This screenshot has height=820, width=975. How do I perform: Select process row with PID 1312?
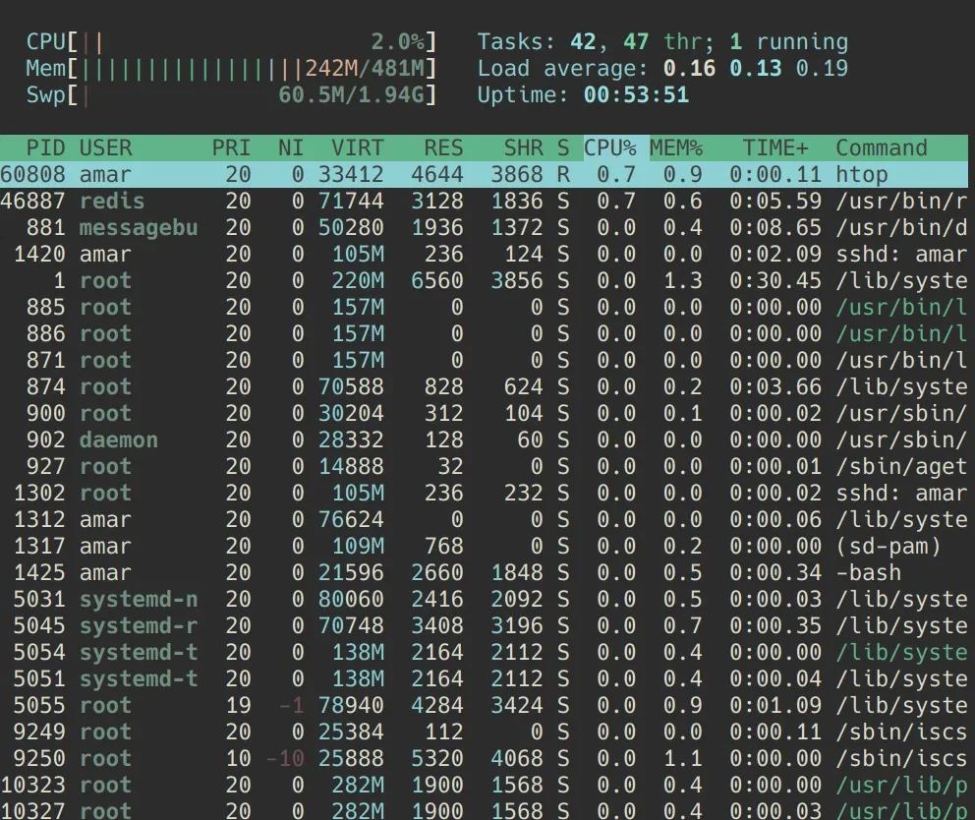[484, 519]
